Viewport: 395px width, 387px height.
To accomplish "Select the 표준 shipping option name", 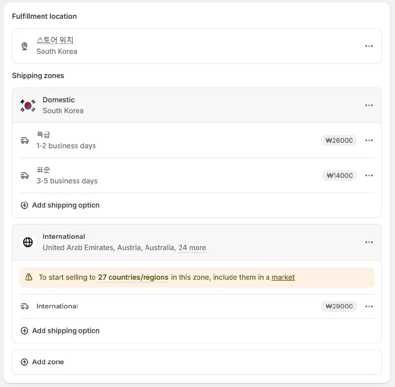I will coord(43,170).
